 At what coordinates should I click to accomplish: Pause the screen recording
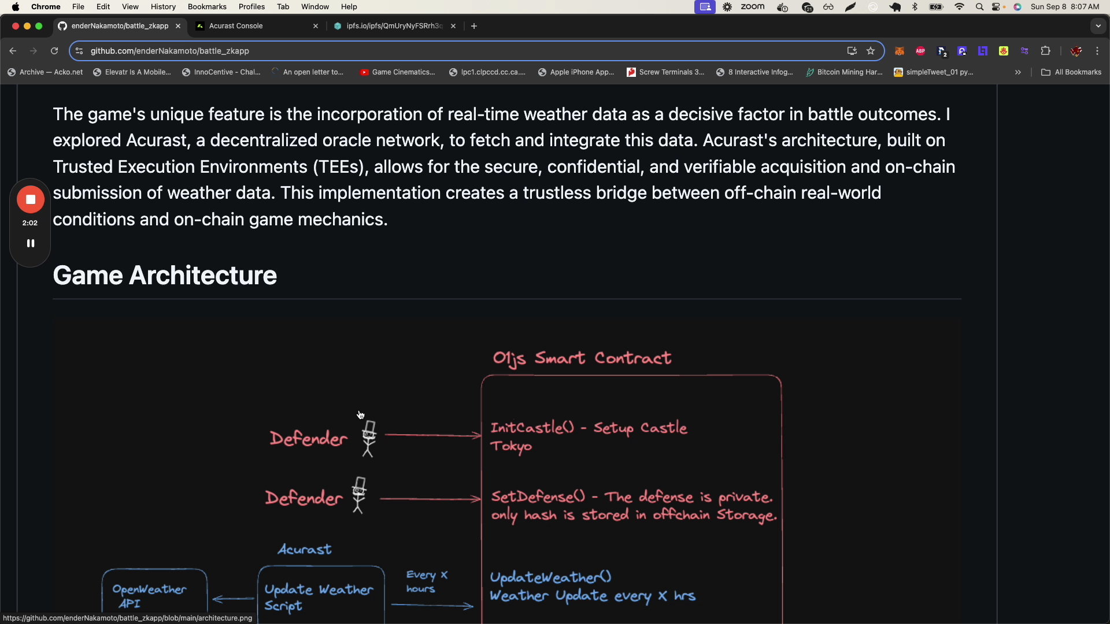point(31,243)
